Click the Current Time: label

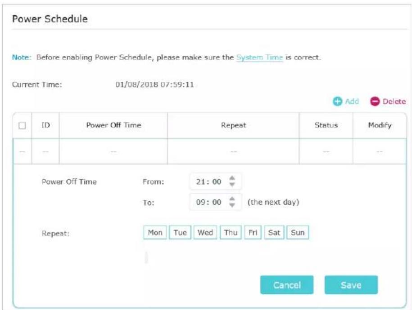click(x=37, y=84)
